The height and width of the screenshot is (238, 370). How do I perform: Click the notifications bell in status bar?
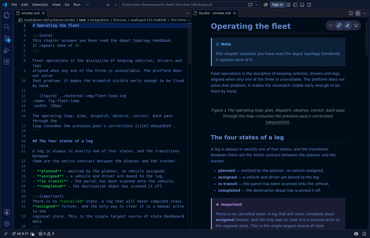[364, 234]
